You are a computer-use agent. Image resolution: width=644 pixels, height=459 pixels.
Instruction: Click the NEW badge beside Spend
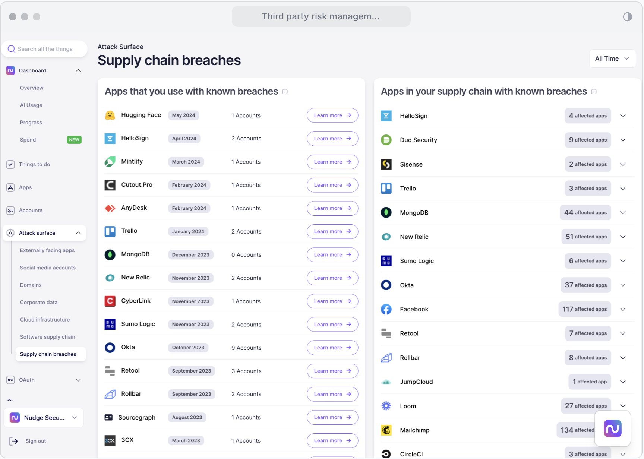[x=74, y=140]
